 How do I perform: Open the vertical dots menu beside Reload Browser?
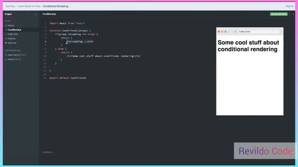tap(290, 14)
